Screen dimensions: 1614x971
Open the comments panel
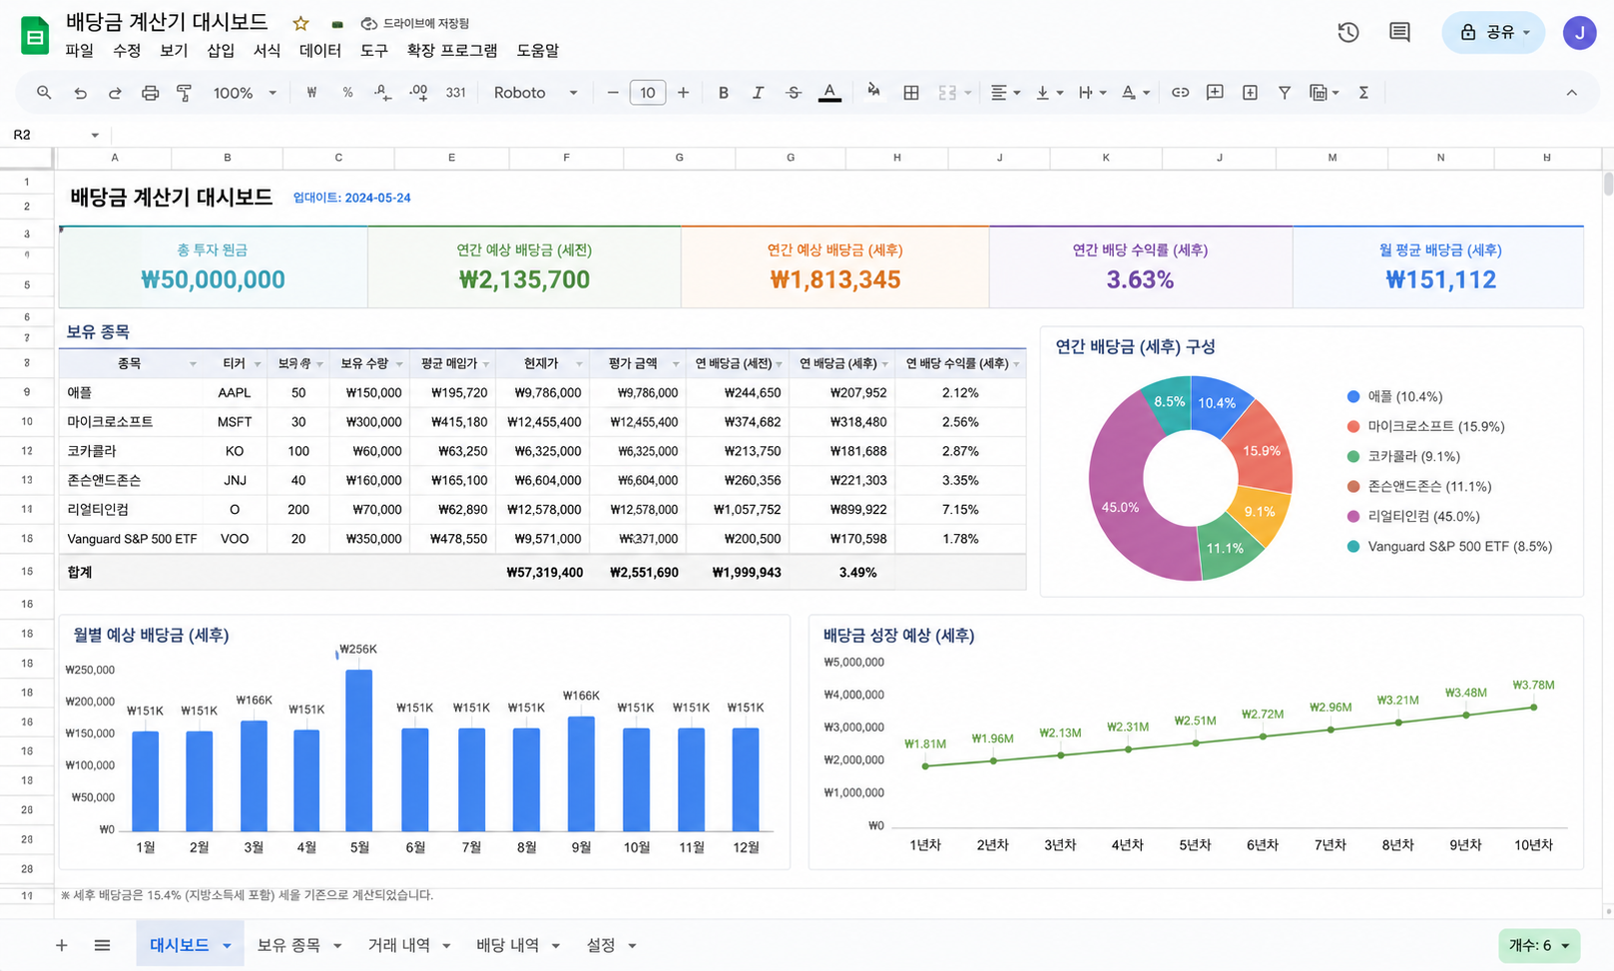point(1399,33)
